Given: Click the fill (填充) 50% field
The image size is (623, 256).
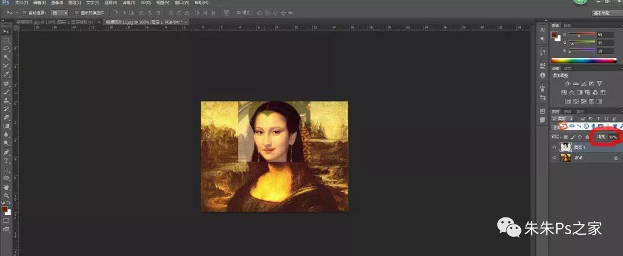Looking at the screenshot, I should click(612, 137).
